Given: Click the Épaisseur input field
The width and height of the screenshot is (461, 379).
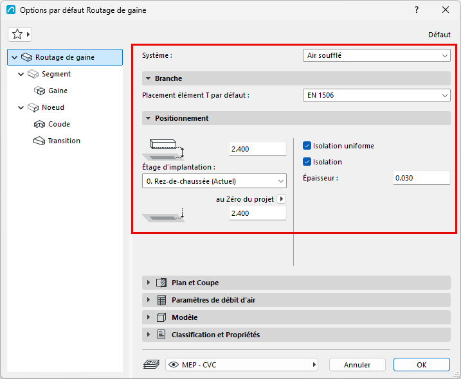Looking at the screenshot, I should tap(422, 178).
